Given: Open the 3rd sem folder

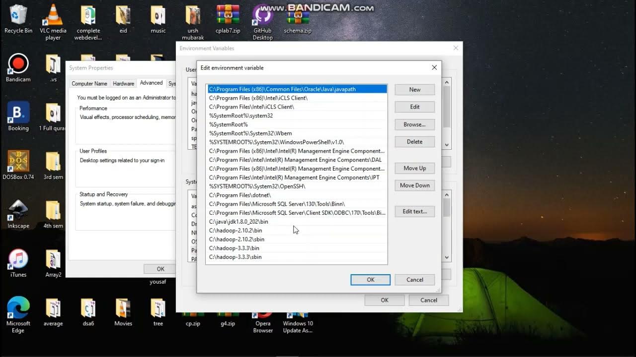Looking at the screenshot, I should click(x=53, y=165).
